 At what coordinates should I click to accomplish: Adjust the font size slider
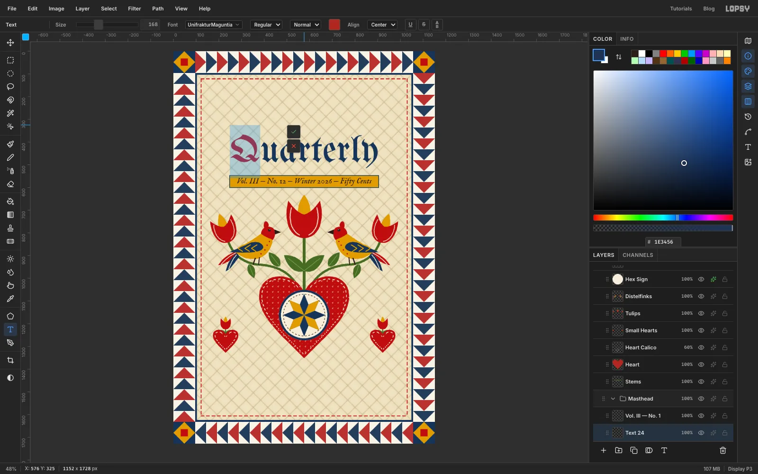pos(107,25)
